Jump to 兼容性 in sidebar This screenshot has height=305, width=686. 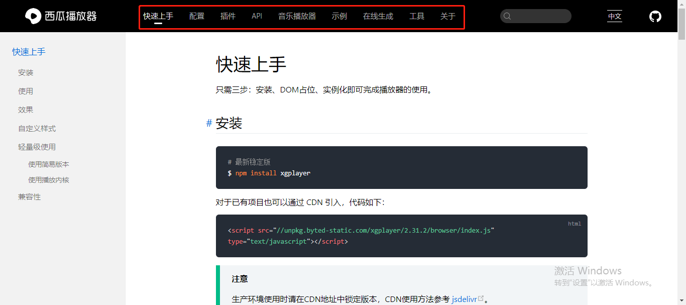click(30, 197)
